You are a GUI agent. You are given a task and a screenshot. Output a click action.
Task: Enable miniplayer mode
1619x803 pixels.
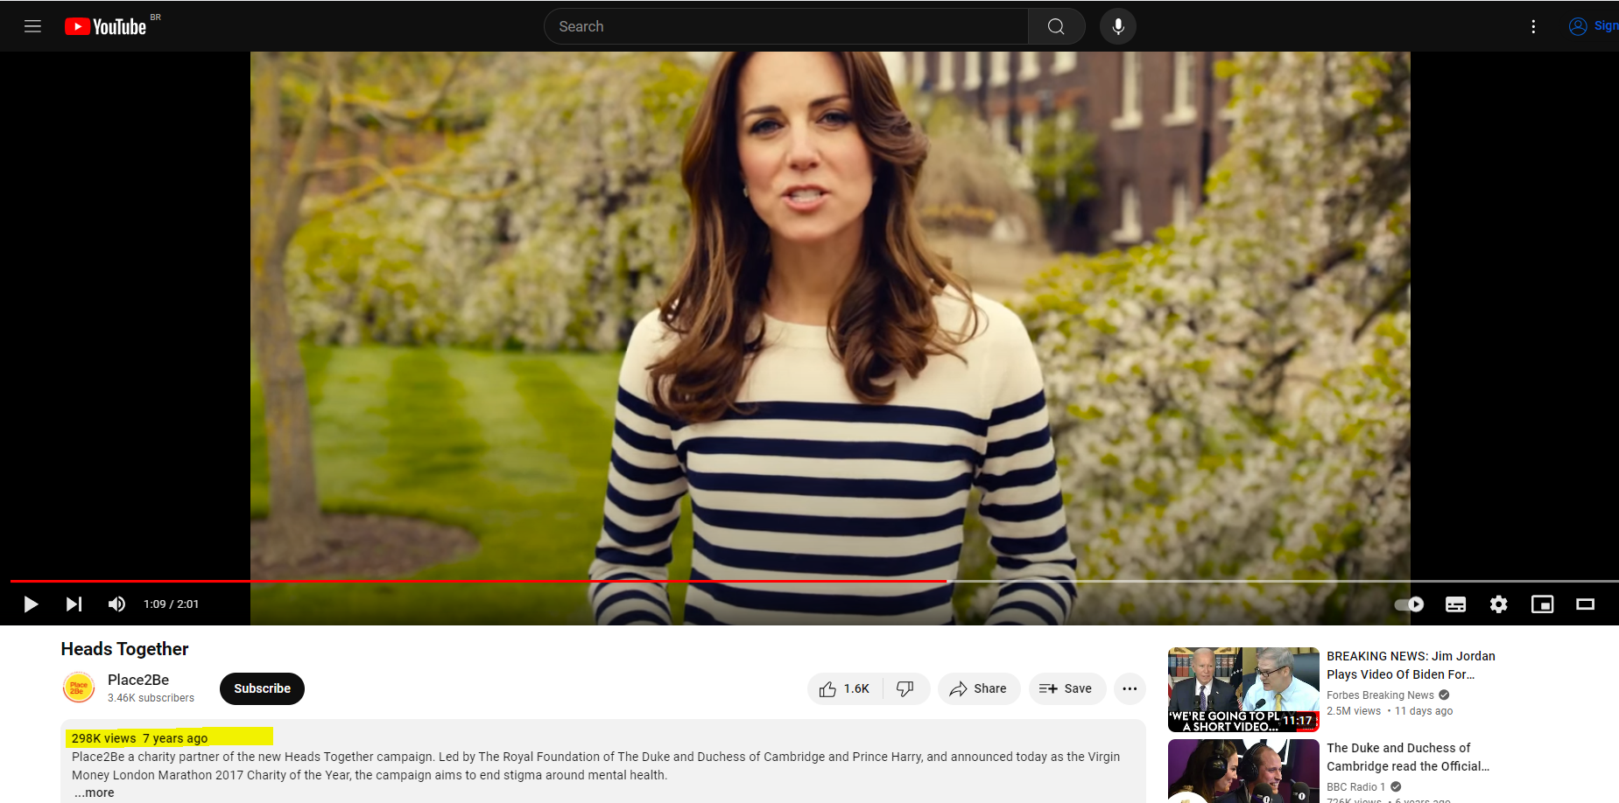[x=1542, y=604]
